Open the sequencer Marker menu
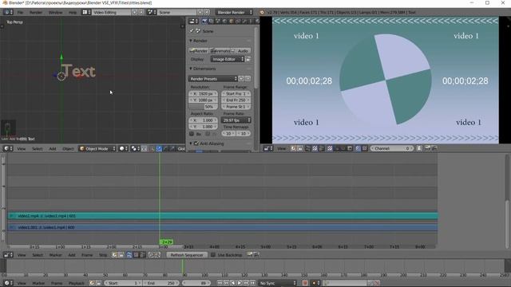 pos(55,255)
